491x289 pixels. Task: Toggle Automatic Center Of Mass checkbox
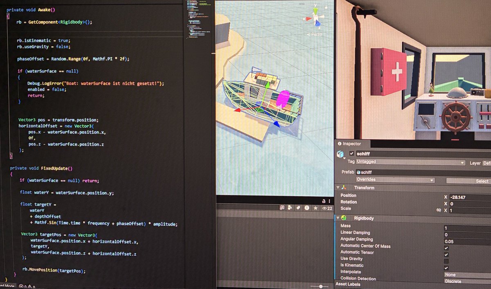446,248
